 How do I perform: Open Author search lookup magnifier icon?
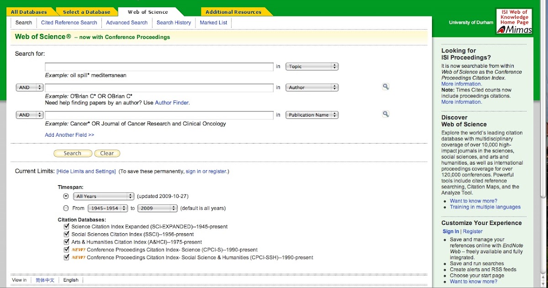coord(386,86)
